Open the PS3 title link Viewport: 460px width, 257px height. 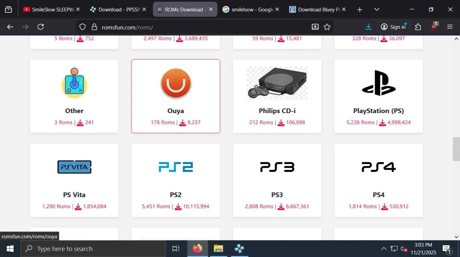click(x=277, y=195)
